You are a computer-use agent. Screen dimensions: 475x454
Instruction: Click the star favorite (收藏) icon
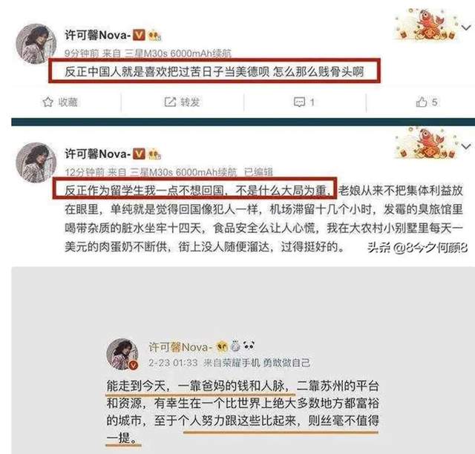pos(47,102)
